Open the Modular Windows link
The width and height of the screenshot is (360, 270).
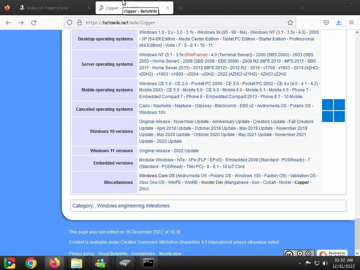click(x=156, y=160)
